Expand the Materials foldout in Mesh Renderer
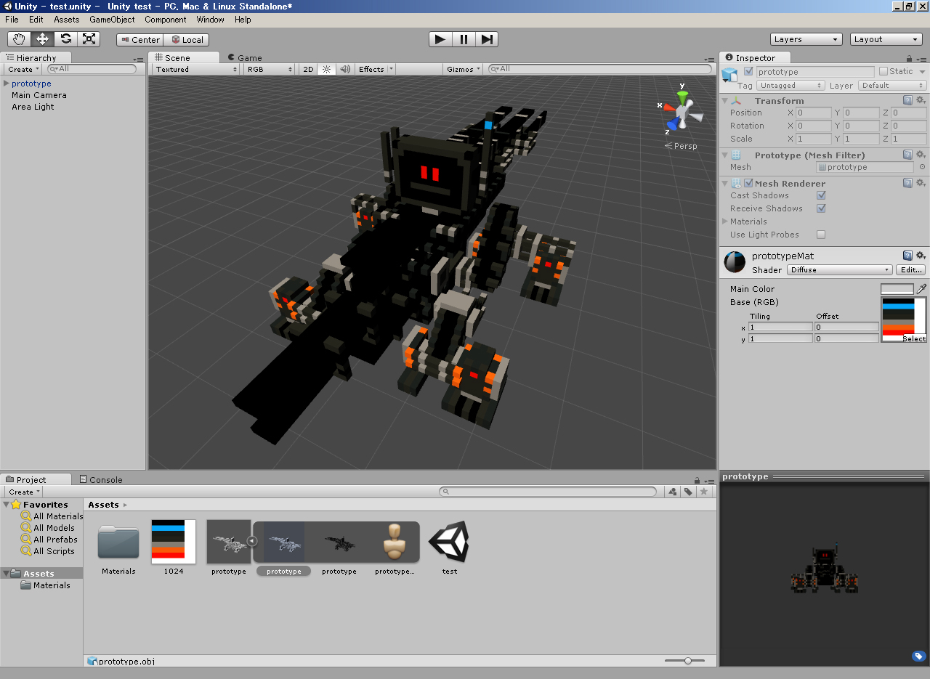 click(x=725, y=221)
